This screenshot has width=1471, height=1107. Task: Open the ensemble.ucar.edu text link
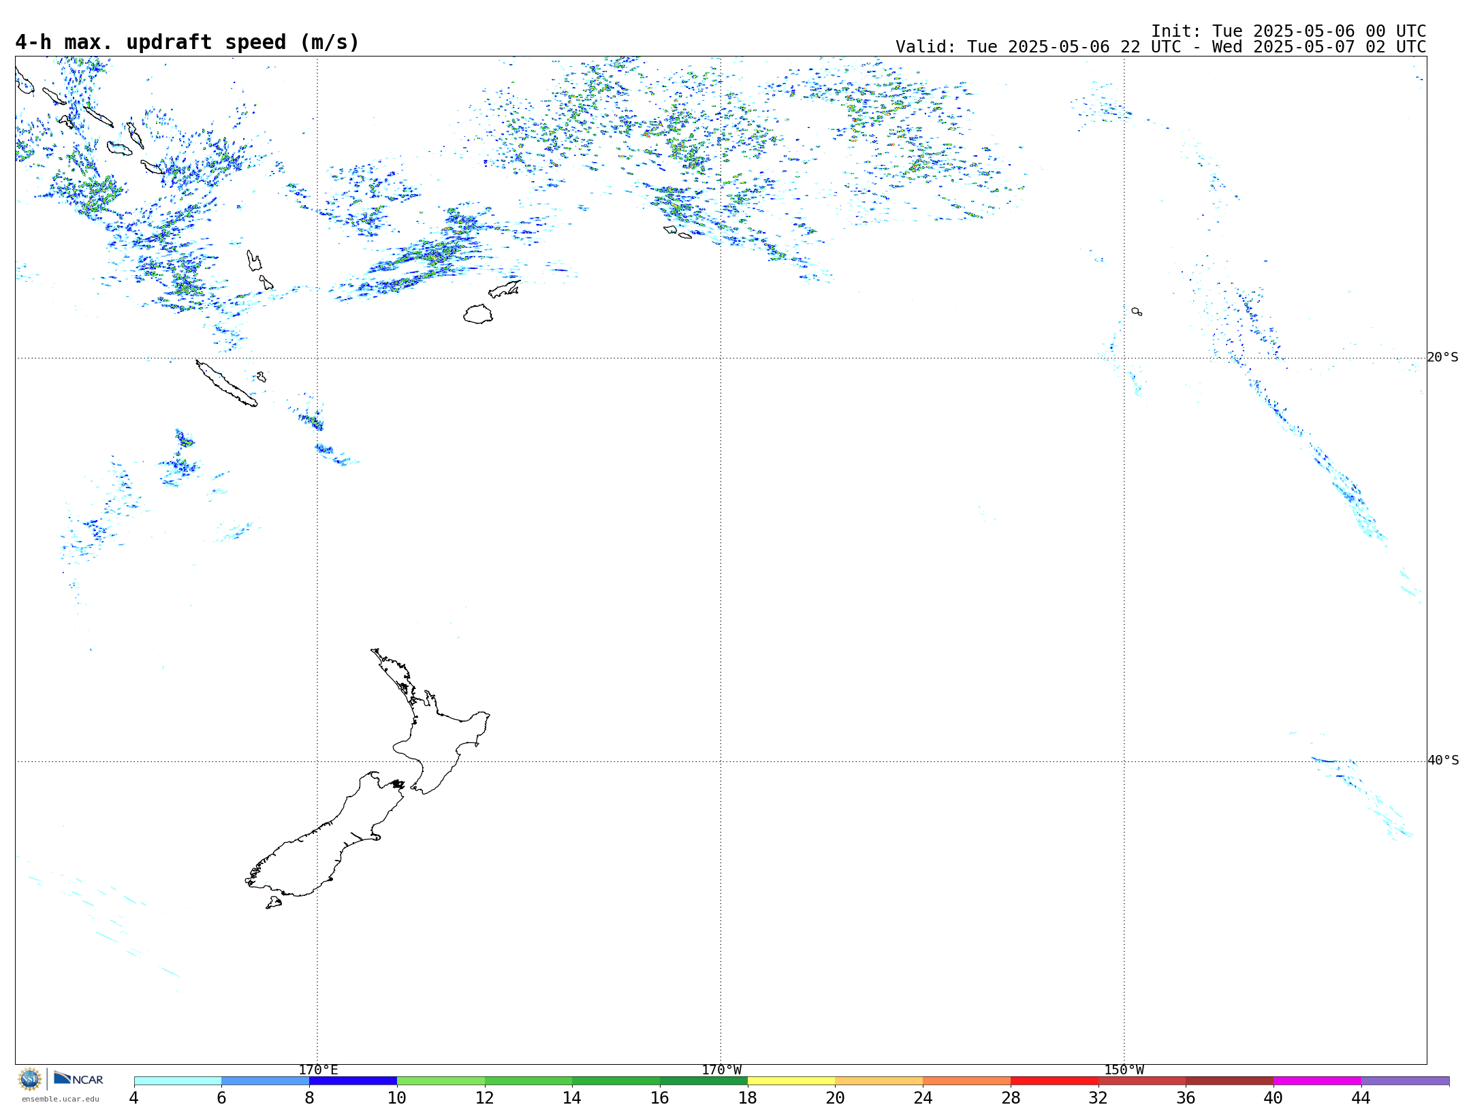click(60, 1099)
